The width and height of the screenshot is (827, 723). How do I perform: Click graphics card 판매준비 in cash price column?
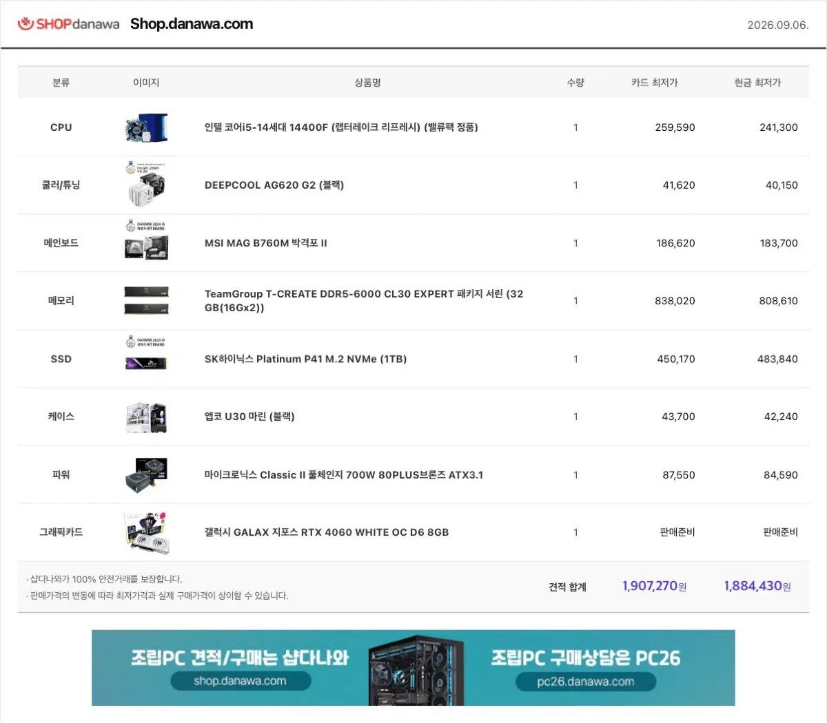(781, 532)
